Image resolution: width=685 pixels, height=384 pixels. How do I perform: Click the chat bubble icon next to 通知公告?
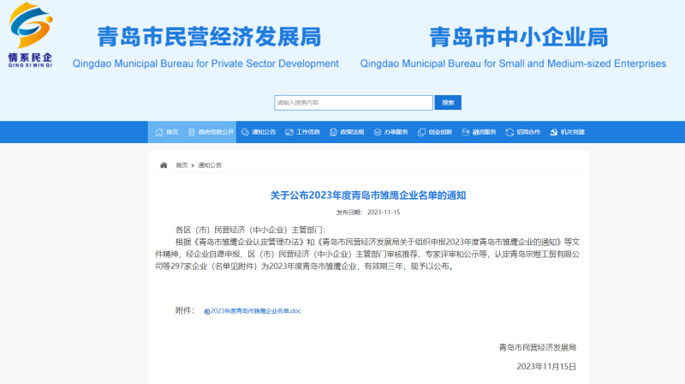(245, 132)
